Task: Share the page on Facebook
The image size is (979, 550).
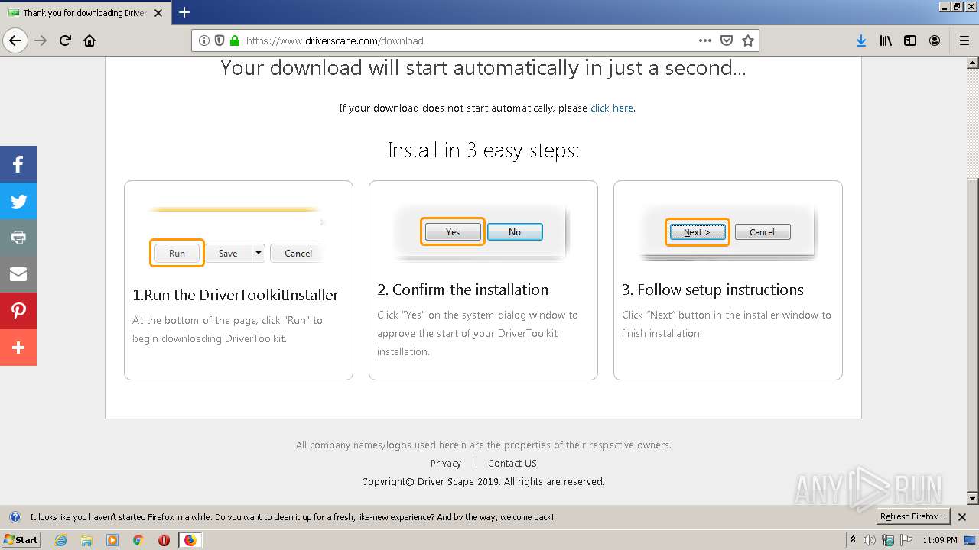Action: pyautogui.click(x=18, y=164)
